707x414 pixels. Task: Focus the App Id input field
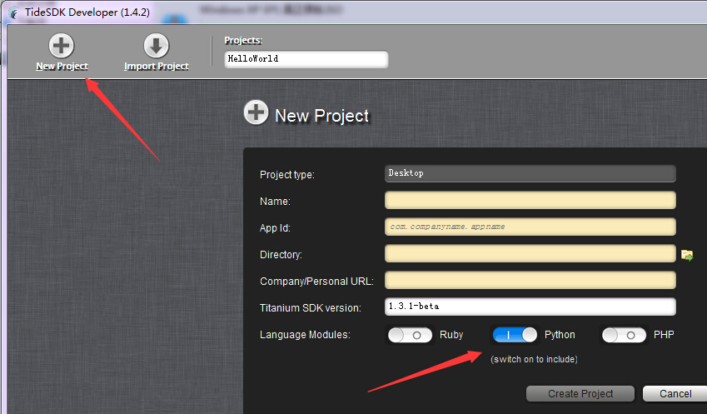point(530,227)
